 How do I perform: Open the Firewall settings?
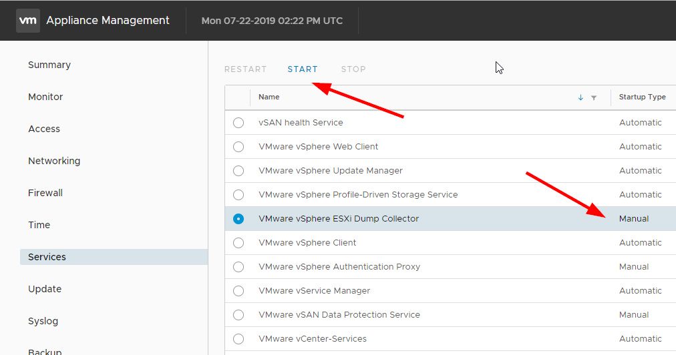[45, 193]
